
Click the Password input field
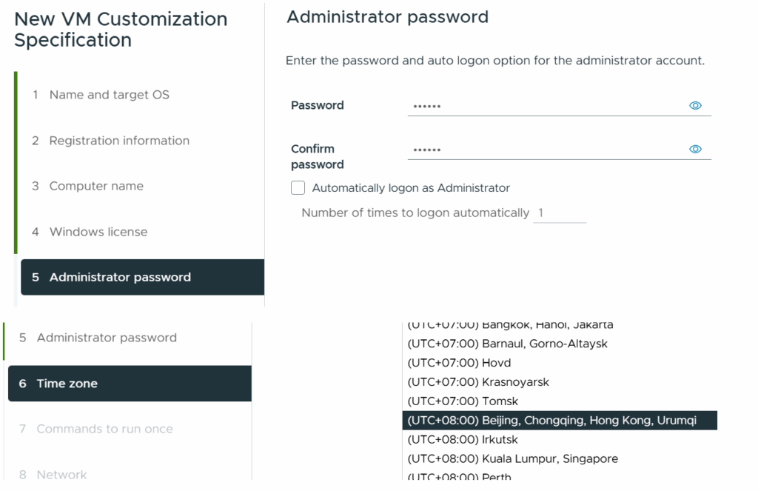coord(546,105)
